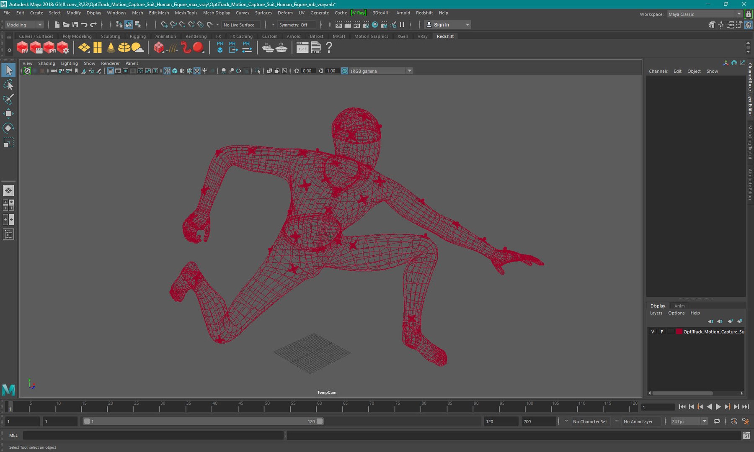754x452 pixels.
Task: Activate the Paint Selection tool
Action: [8, 99]
